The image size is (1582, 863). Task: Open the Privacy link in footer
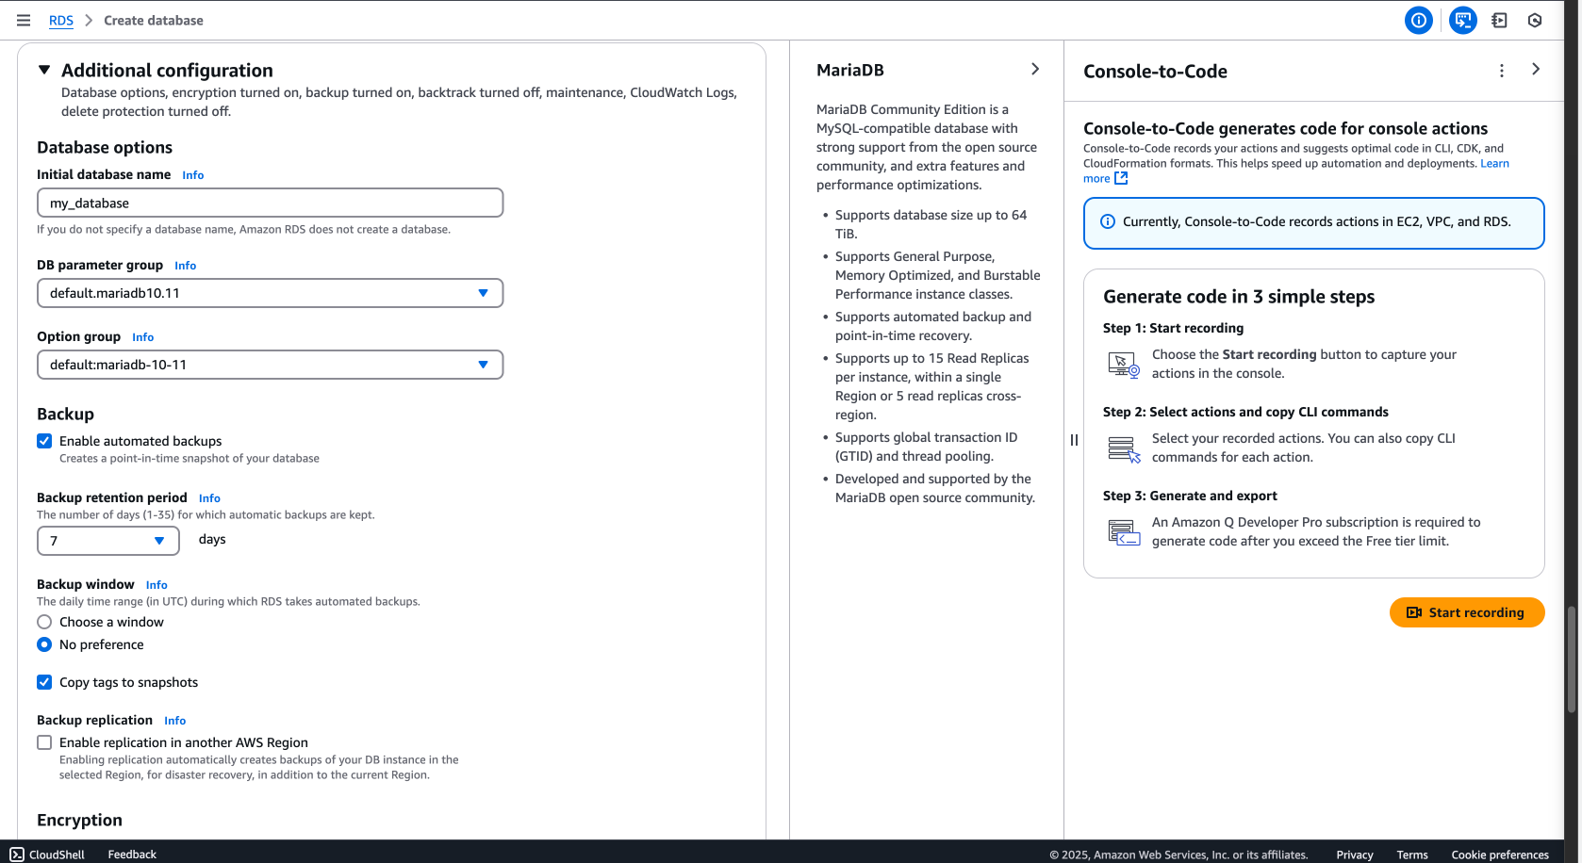[1355, 855]
